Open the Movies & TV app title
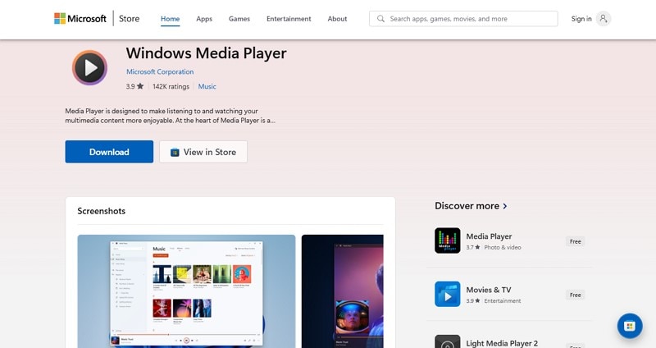This screenshot has height=348, width=656. pos(489,290)
